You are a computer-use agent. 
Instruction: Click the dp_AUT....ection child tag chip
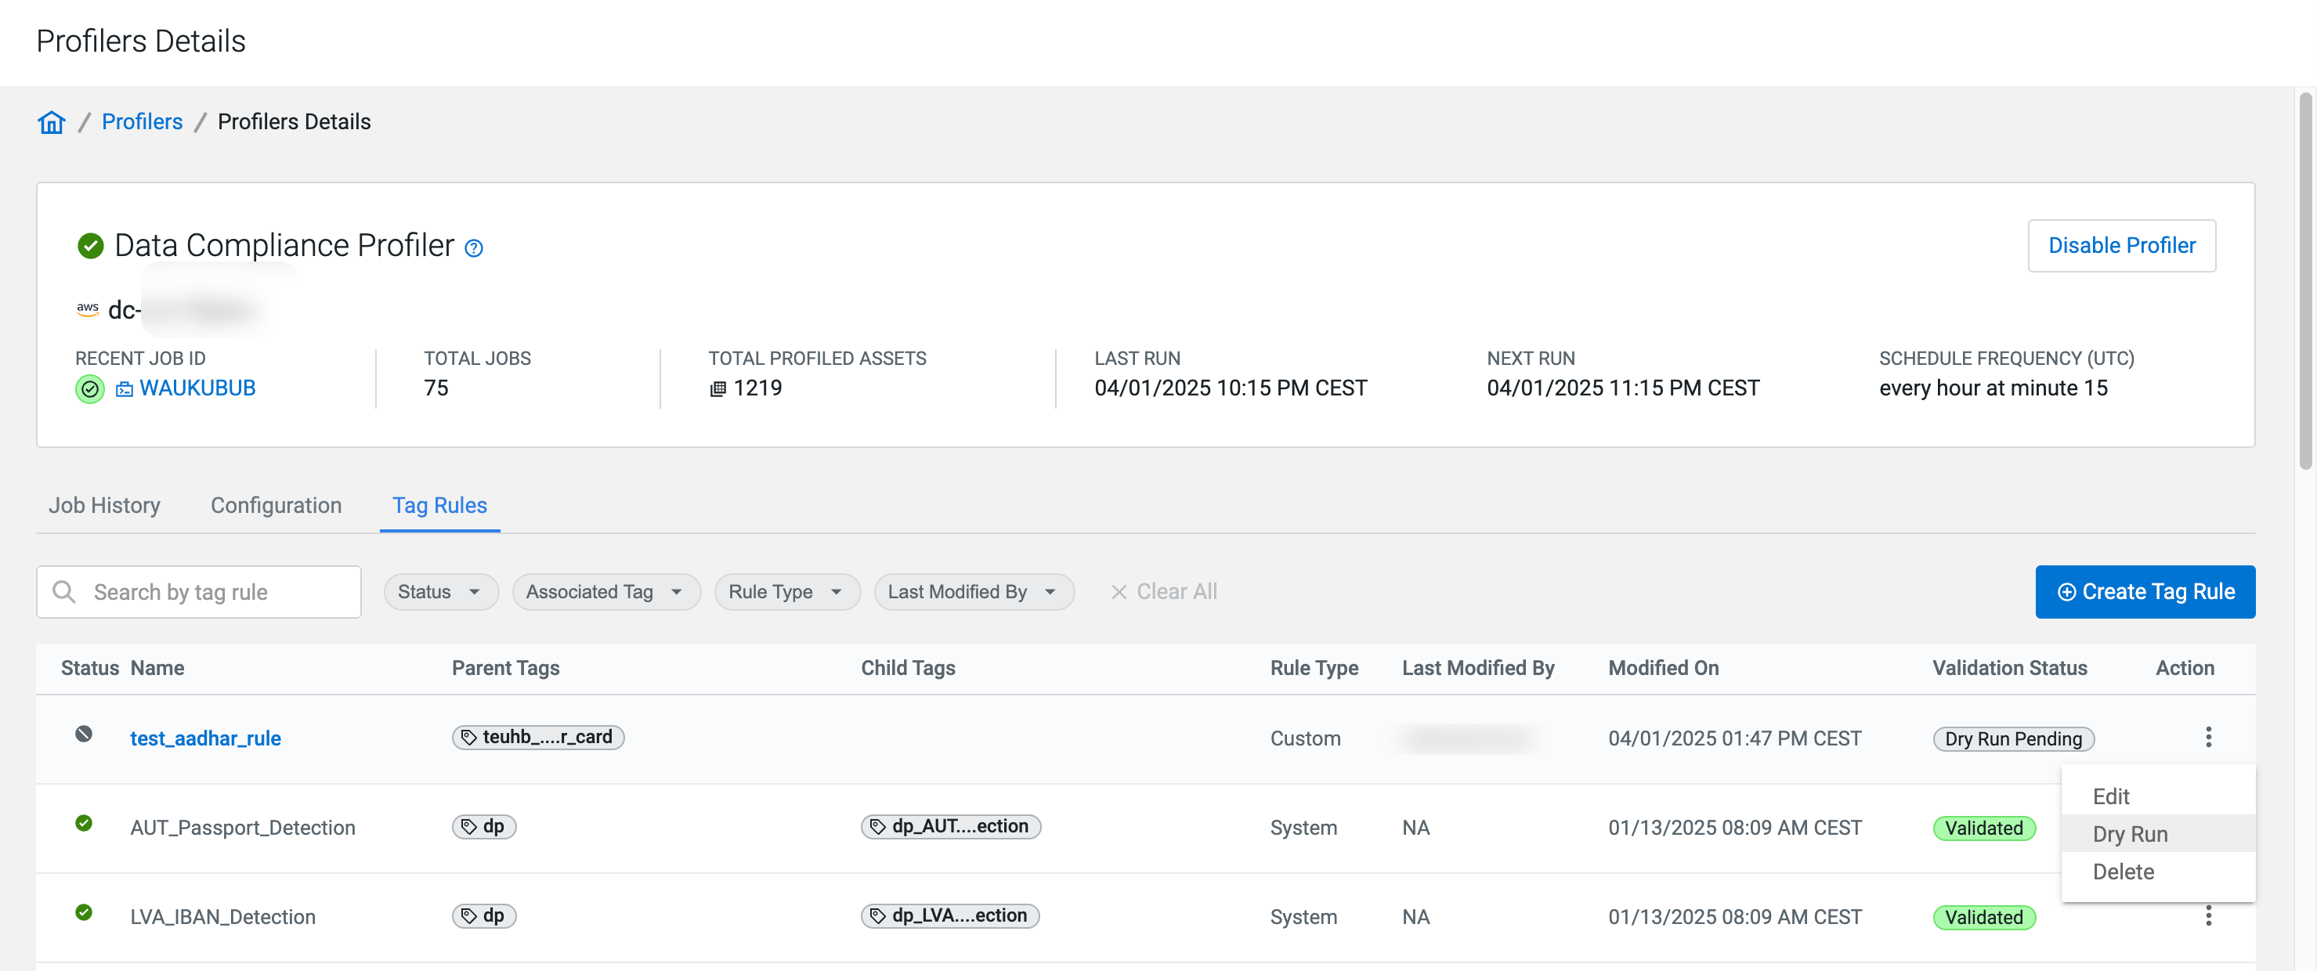(x=951, y=826)
